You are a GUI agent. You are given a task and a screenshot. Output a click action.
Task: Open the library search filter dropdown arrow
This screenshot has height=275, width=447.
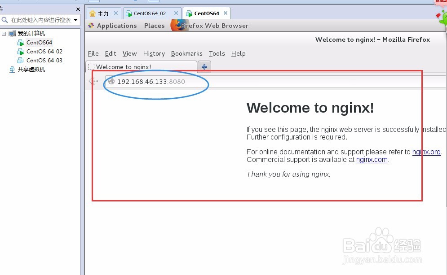75,20
